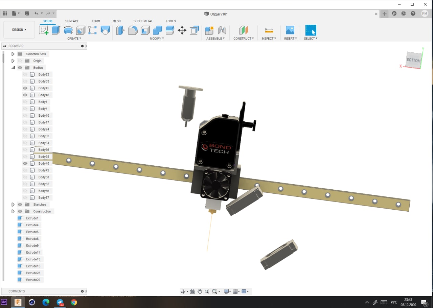Toggle visibility of the Sketches folder

(x=20, y=205)
